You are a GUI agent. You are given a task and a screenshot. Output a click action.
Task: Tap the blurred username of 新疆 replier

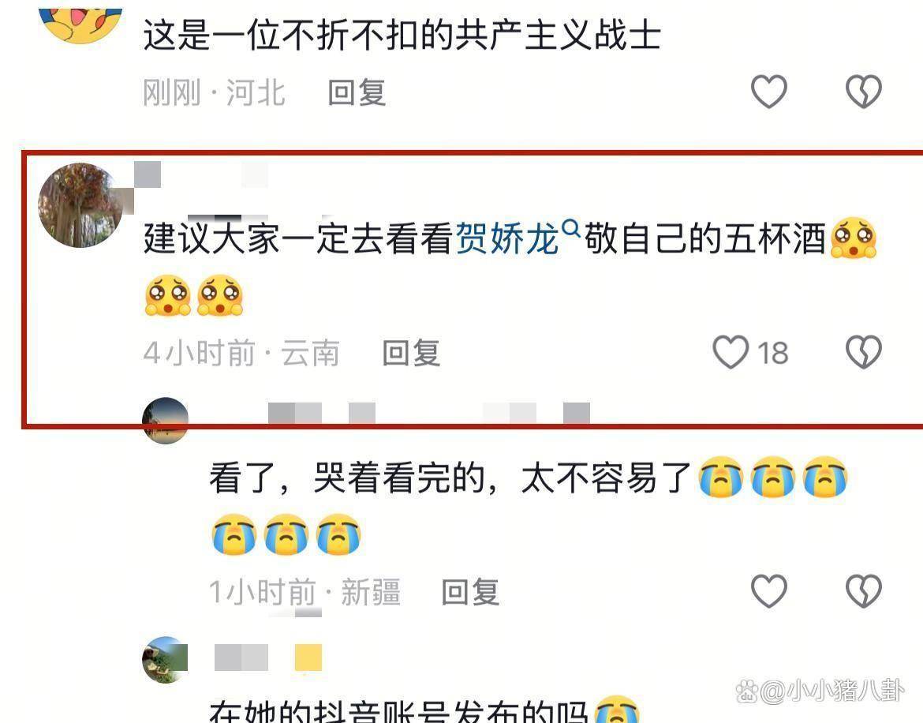[x=429, y=413]
